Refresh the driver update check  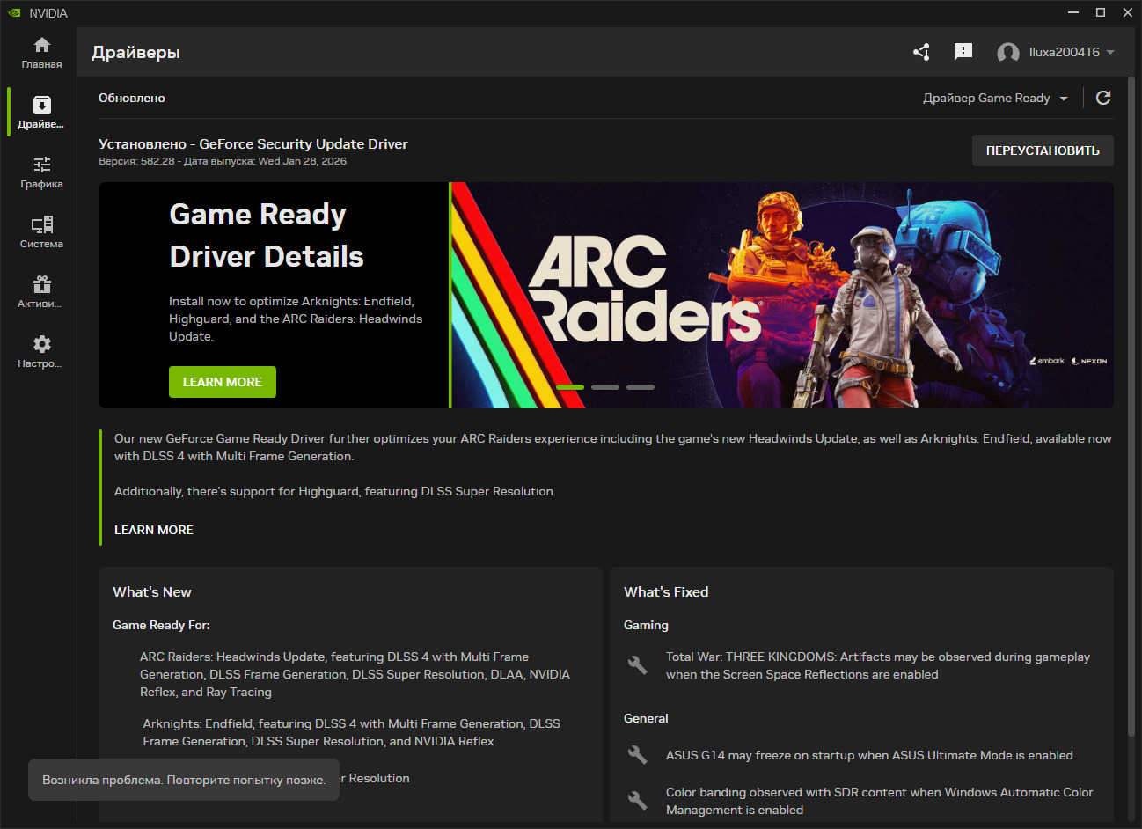(1103, 98)
